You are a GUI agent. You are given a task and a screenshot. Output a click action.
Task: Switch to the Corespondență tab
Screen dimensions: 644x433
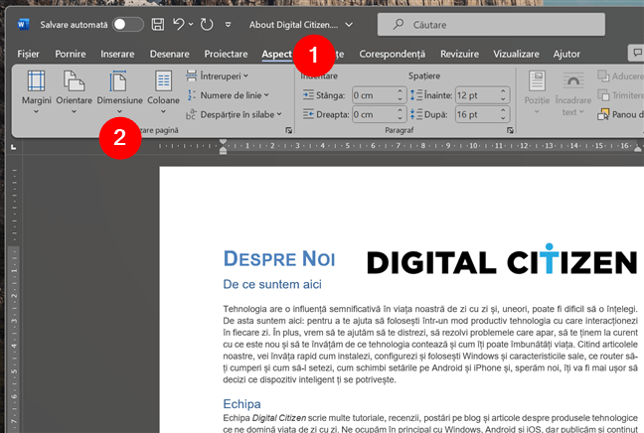(x=393, y=55)
